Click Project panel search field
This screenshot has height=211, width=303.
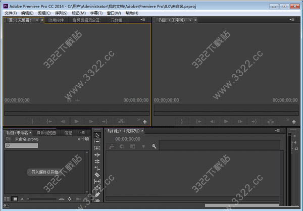tap(21, 145)
